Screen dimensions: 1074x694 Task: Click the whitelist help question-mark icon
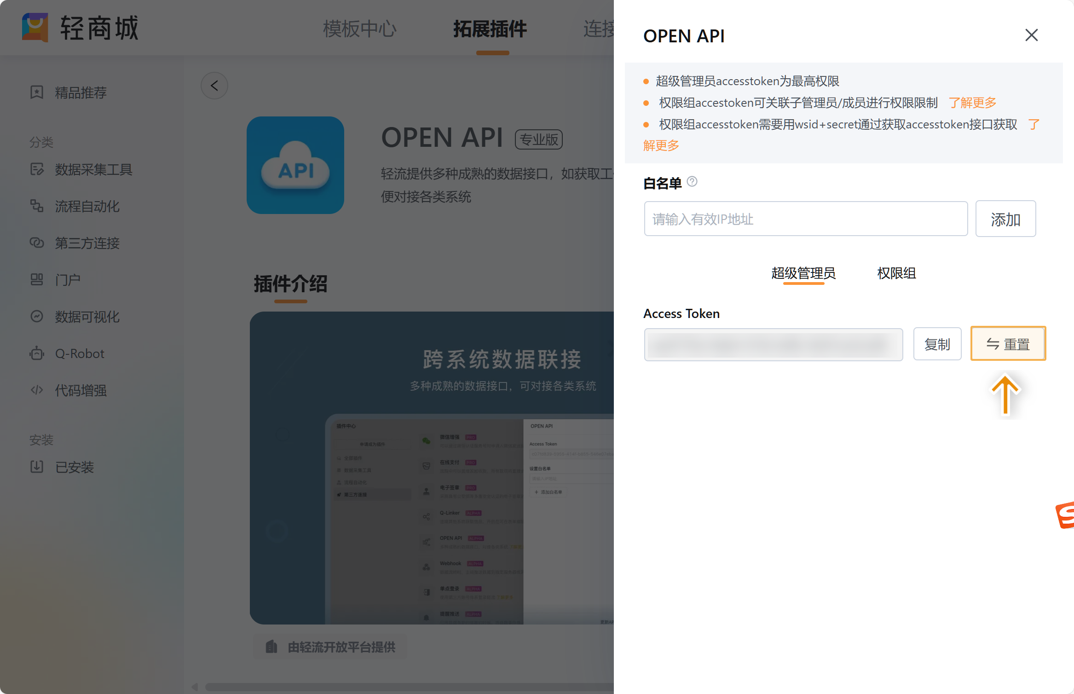692,182
